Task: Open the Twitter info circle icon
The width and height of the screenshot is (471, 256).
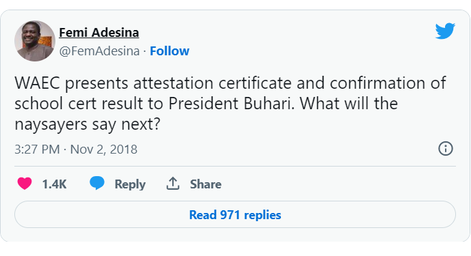Action: coord(446,149)
